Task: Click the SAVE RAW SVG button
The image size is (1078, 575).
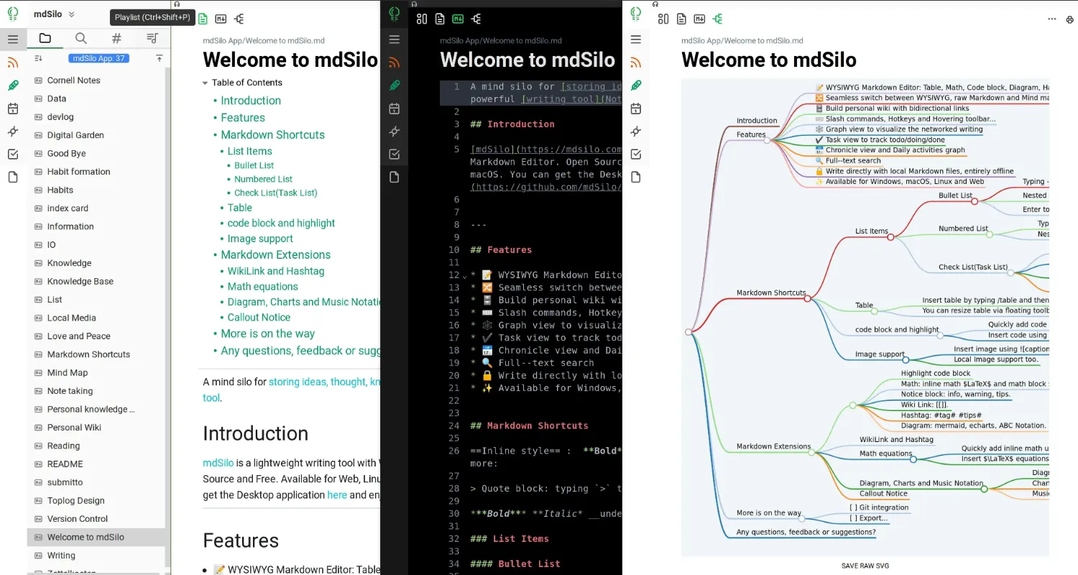Action: pos(865,566)
